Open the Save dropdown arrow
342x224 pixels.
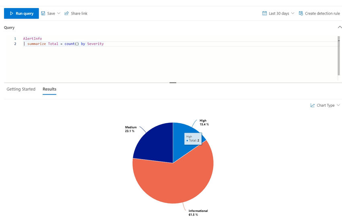click(59, 13)
